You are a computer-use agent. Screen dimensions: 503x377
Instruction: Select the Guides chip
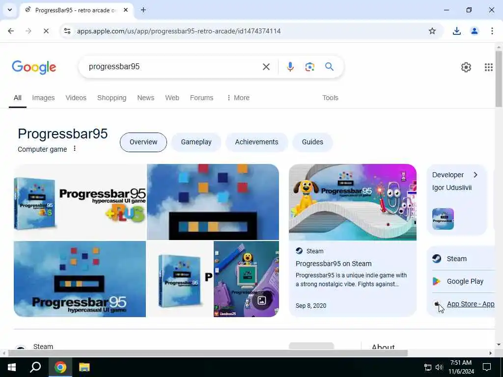click(312, 142)
